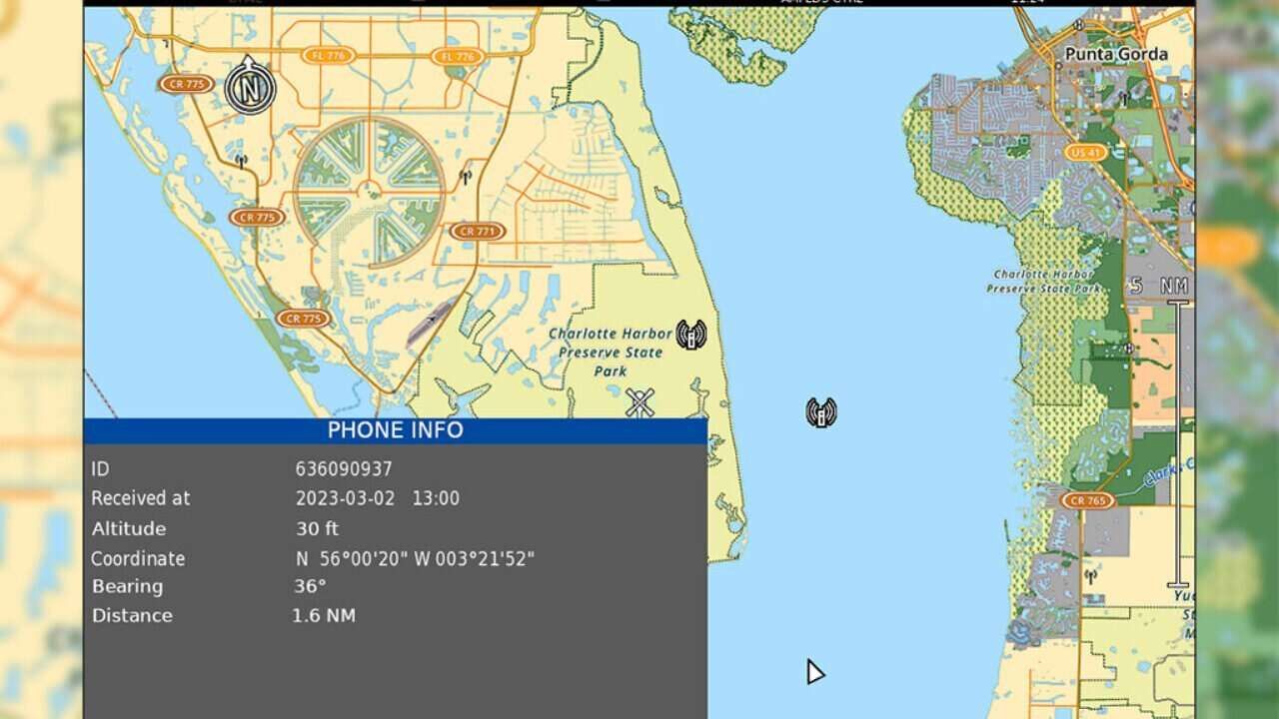
Task: Click the Coordinate value in the phone info
Action: click(415, 559)
